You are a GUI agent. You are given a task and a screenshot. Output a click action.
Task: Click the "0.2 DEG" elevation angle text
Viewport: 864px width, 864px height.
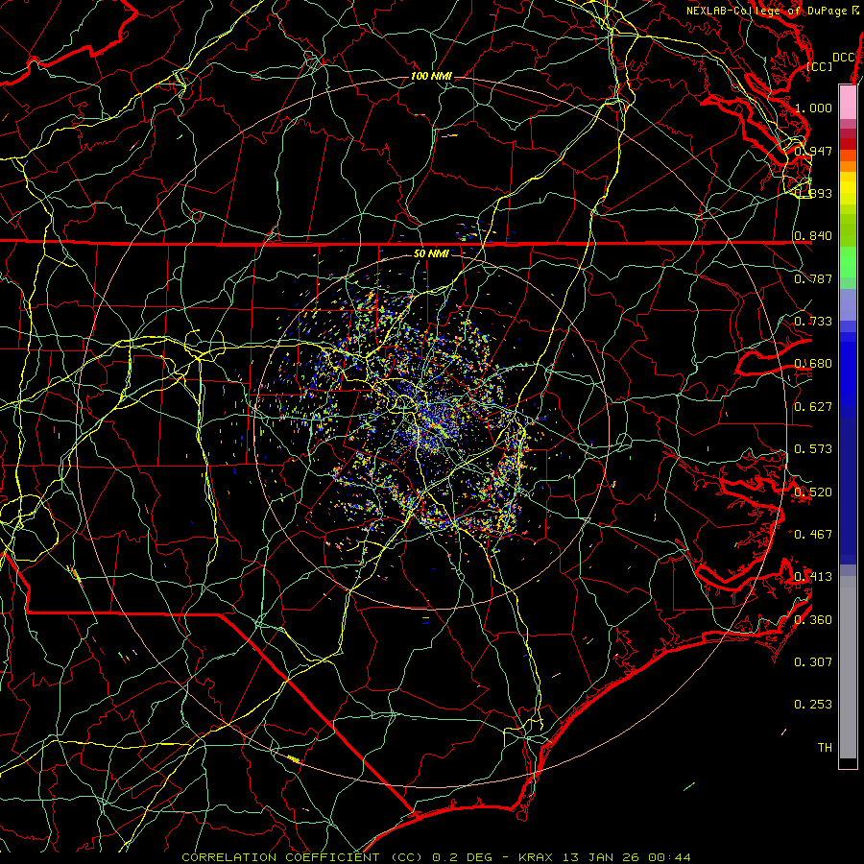click(x=464, y=857)
